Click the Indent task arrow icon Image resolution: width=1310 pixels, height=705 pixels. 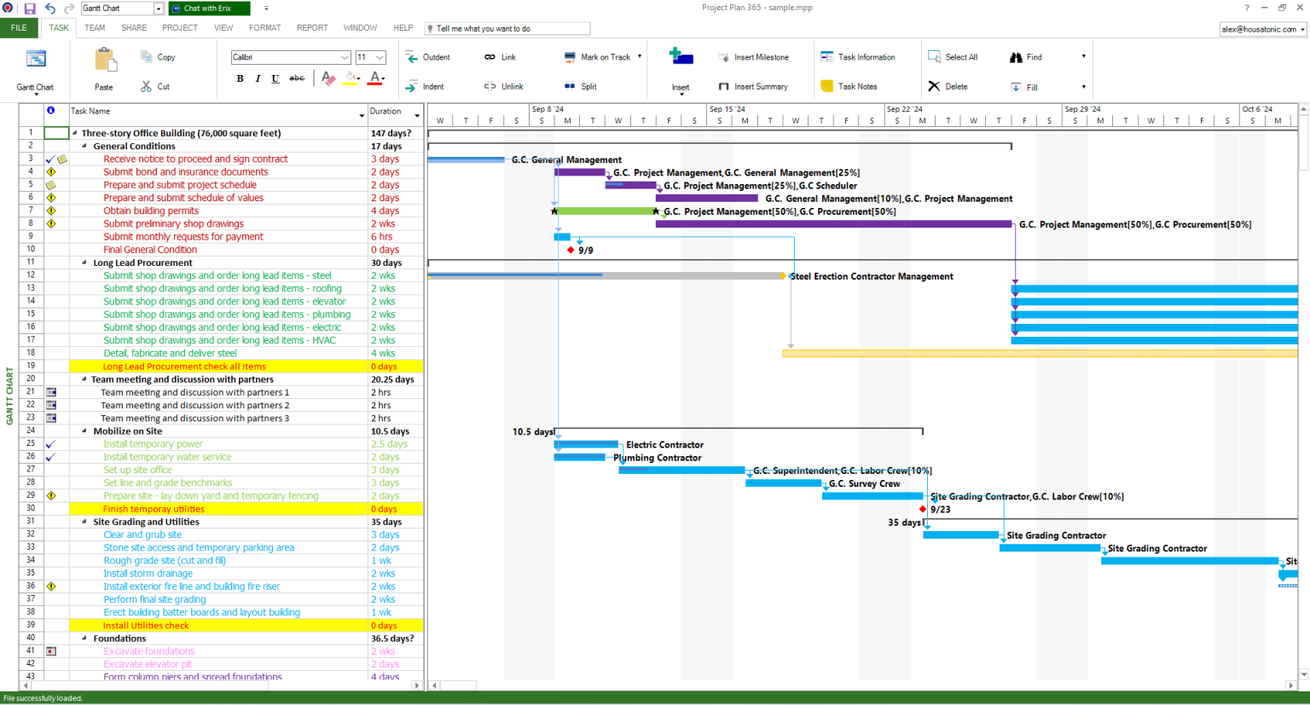(411, 86)
